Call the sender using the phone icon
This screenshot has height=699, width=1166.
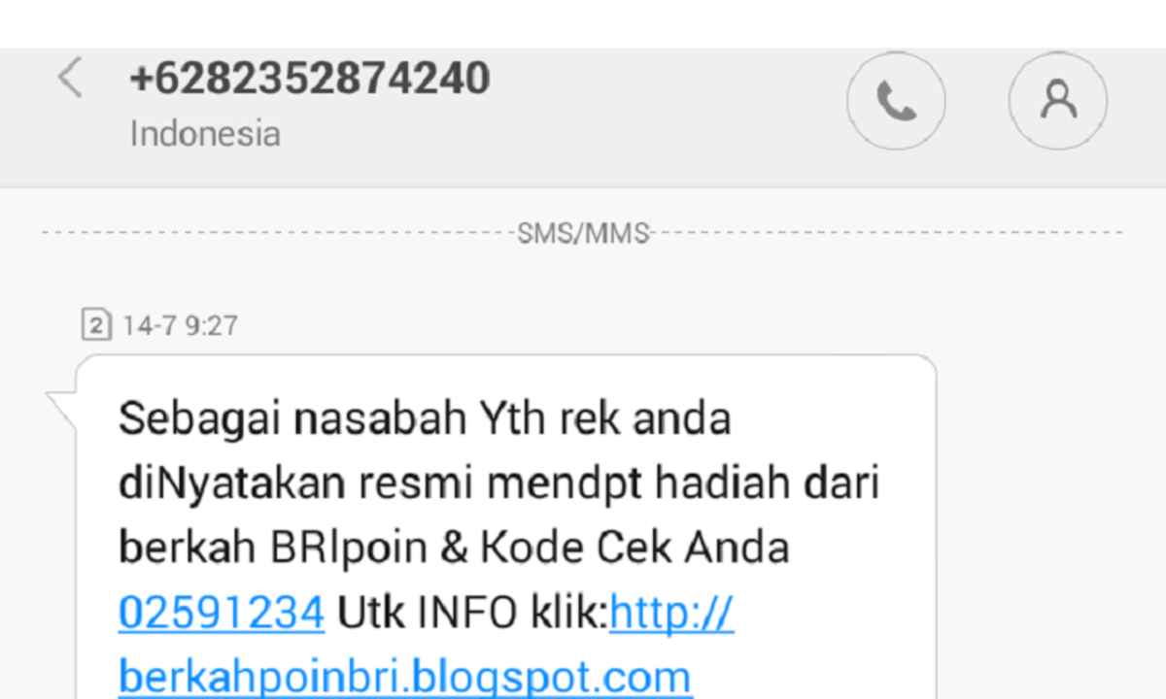click(896, 101)
